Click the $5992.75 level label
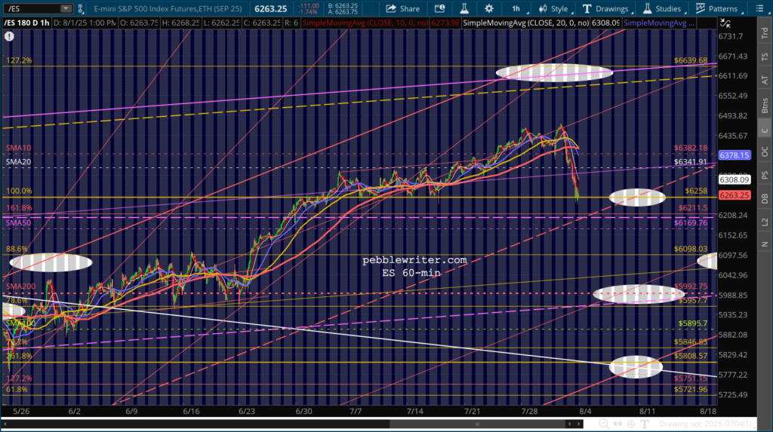Viewport: 773px width, 432px height. 691,286
